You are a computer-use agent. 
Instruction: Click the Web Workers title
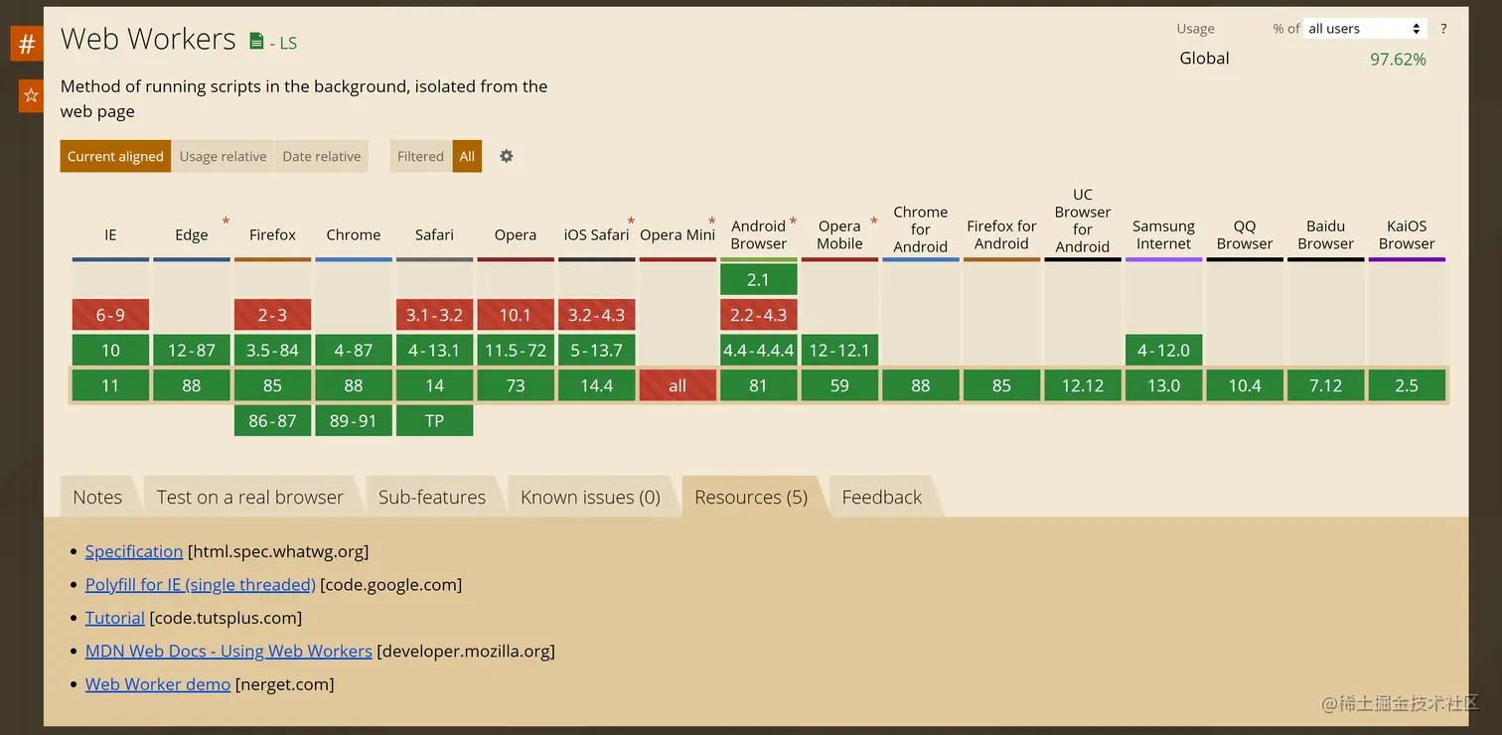[148, 39]
